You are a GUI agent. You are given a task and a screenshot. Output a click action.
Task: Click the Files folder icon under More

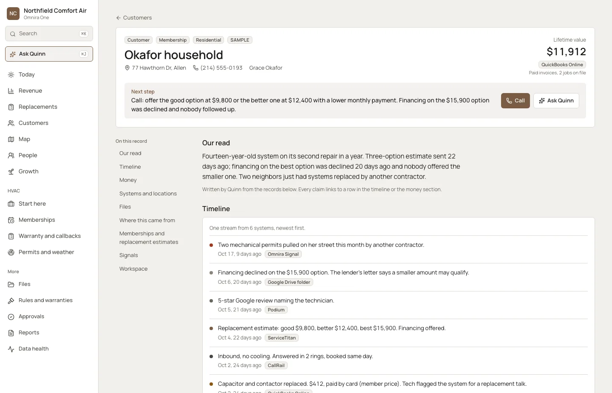pyautogui.click(x=11, y=284)
